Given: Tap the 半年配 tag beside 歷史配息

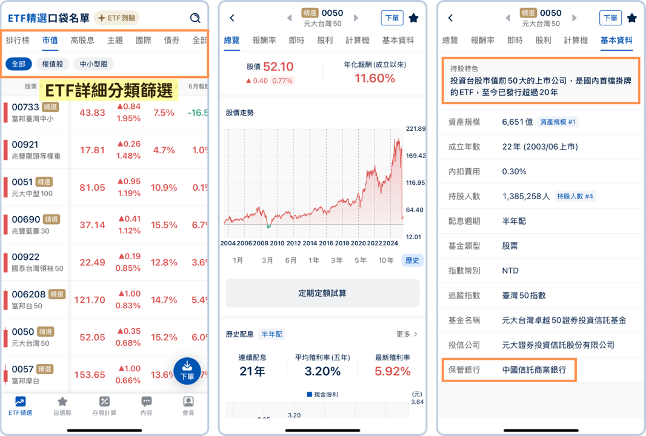Looking at the screenshot, I should point(272,334).
